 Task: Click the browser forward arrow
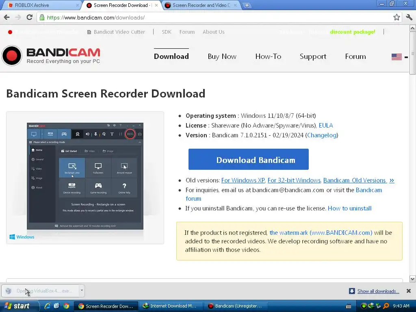(x=18, y=17)
